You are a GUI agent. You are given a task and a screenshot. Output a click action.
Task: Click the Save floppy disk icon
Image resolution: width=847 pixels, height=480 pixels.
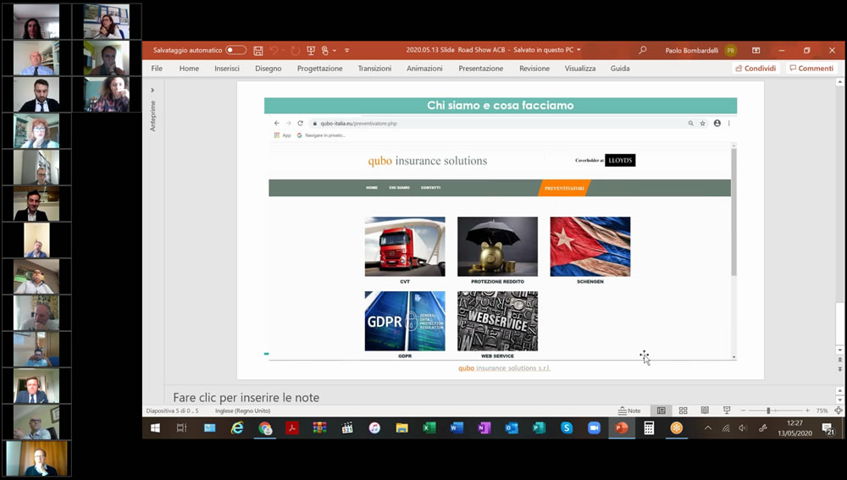click(258, 50)
